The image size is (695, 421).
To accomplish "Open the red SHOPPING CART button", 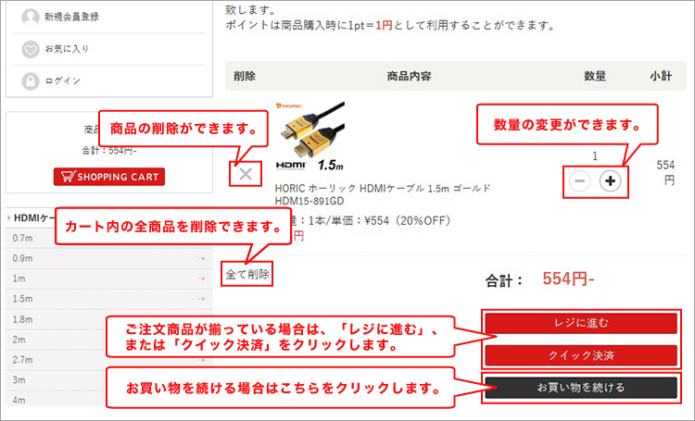I will [109, 177].
